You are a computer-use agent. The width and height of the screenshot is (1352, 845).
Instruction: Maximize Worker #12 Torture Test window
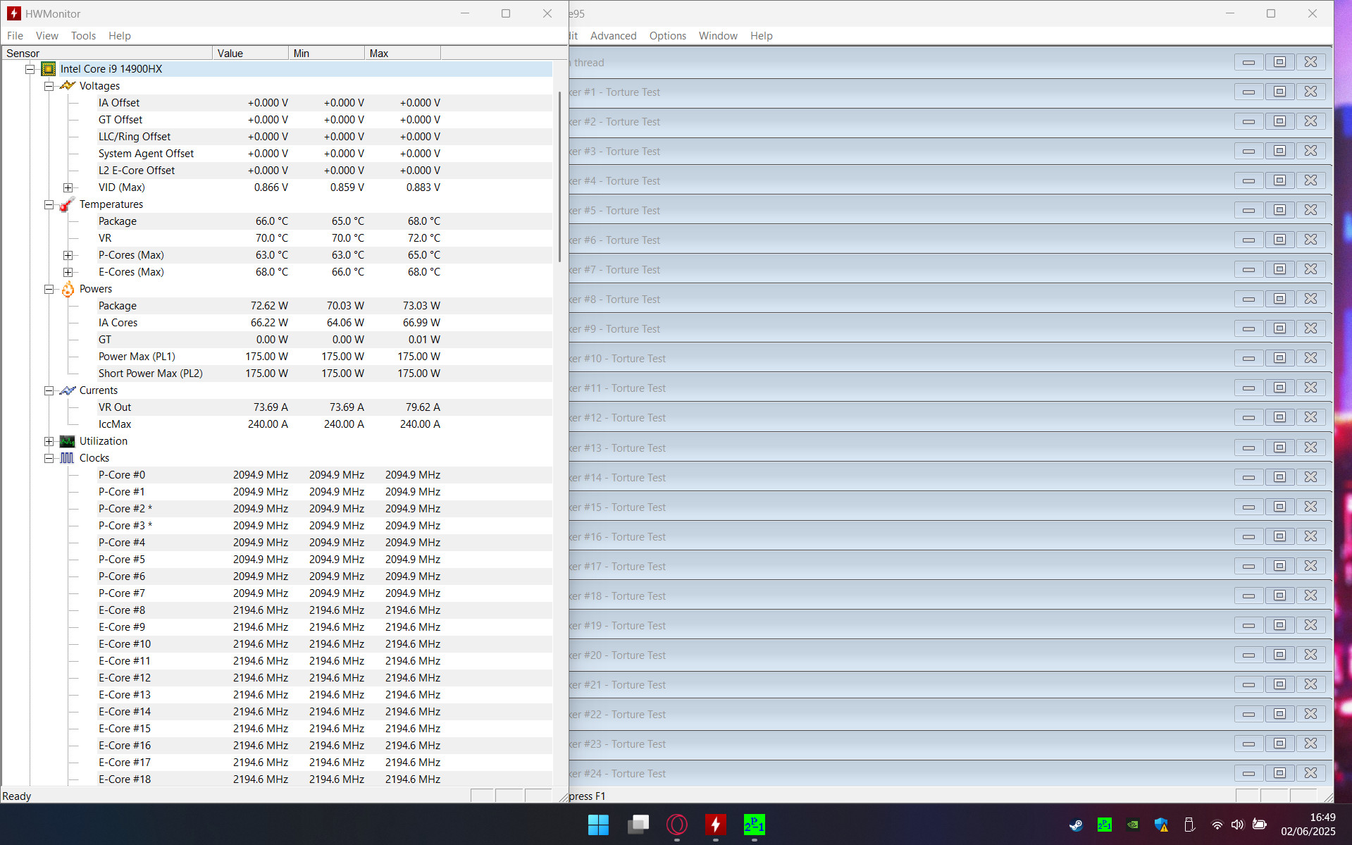1279,417
